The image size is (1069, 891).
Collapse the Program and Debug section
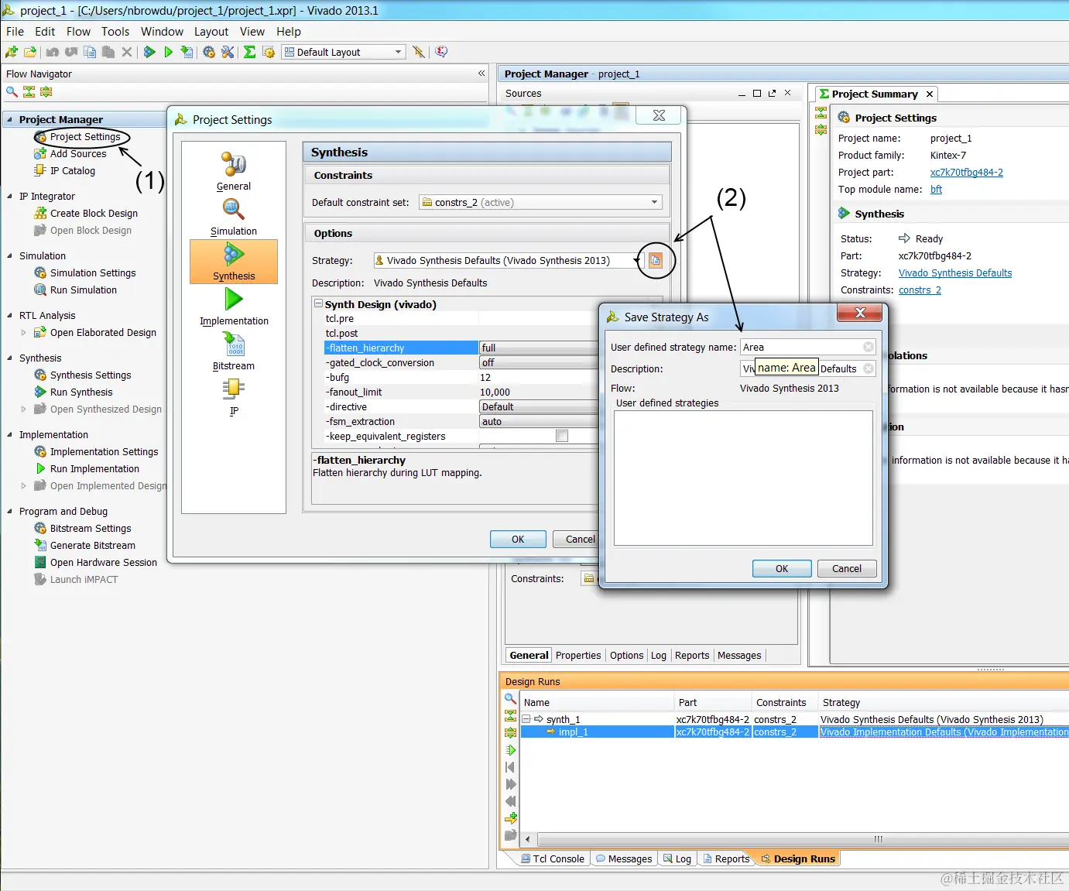pyautogui.click(x=9, y=511)
